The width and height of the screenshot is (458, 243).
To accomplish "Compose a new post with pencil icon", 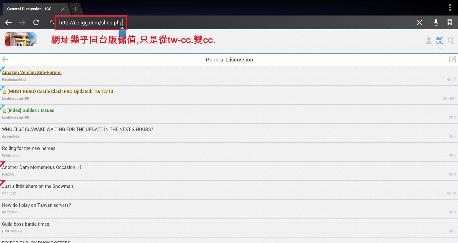I will (453, 59).
